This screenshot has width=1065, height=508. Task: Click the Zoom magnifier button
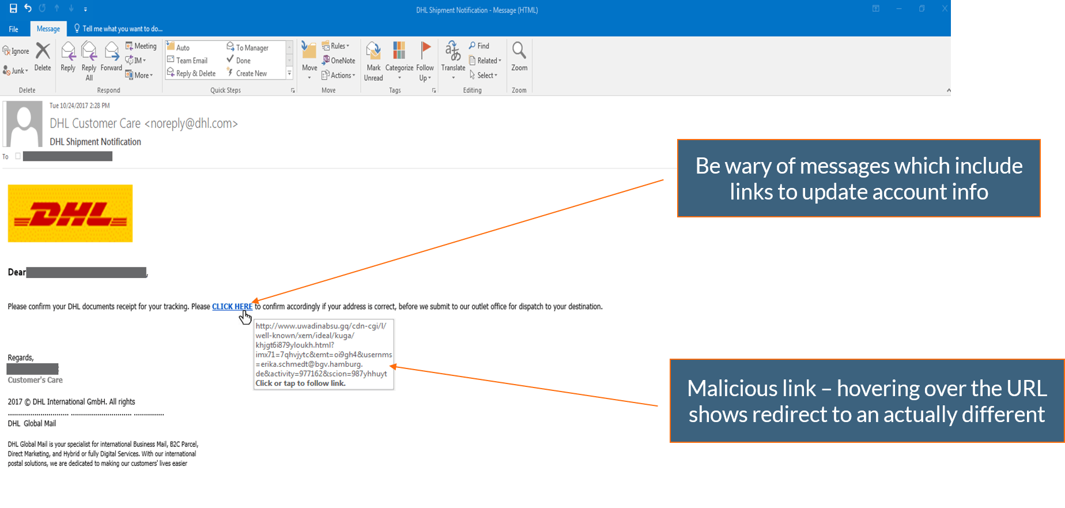point(519,57)
